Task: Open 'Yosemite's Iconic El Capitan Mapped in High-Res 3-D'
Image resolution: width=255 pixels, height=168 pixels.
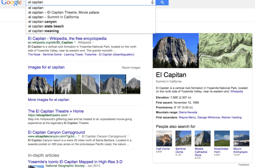Action: point(75,162)
